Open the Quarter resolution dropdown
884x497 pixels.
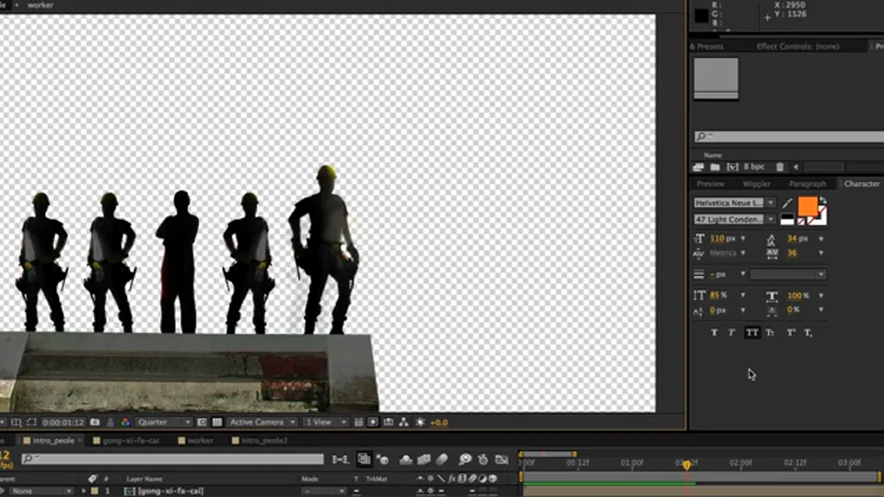click(x=164, y=422)
